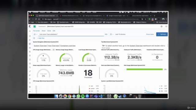
Task: Click the host.name query input field
Action: coord(71,34)
